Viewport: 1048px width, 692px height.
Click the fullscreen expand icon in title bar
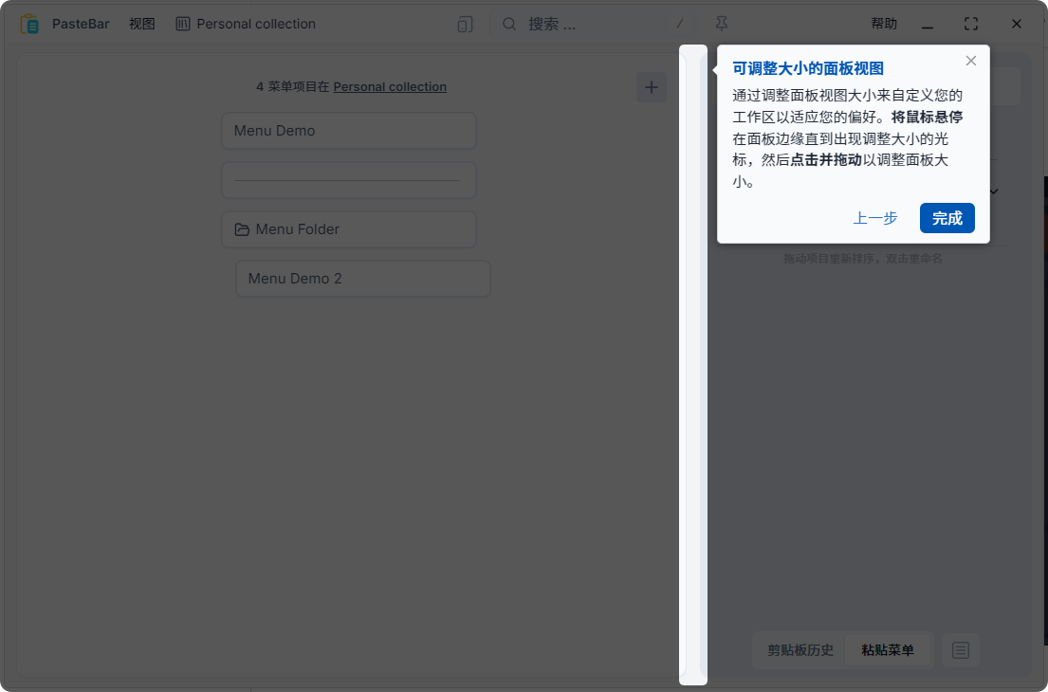(x=970, y=23)
